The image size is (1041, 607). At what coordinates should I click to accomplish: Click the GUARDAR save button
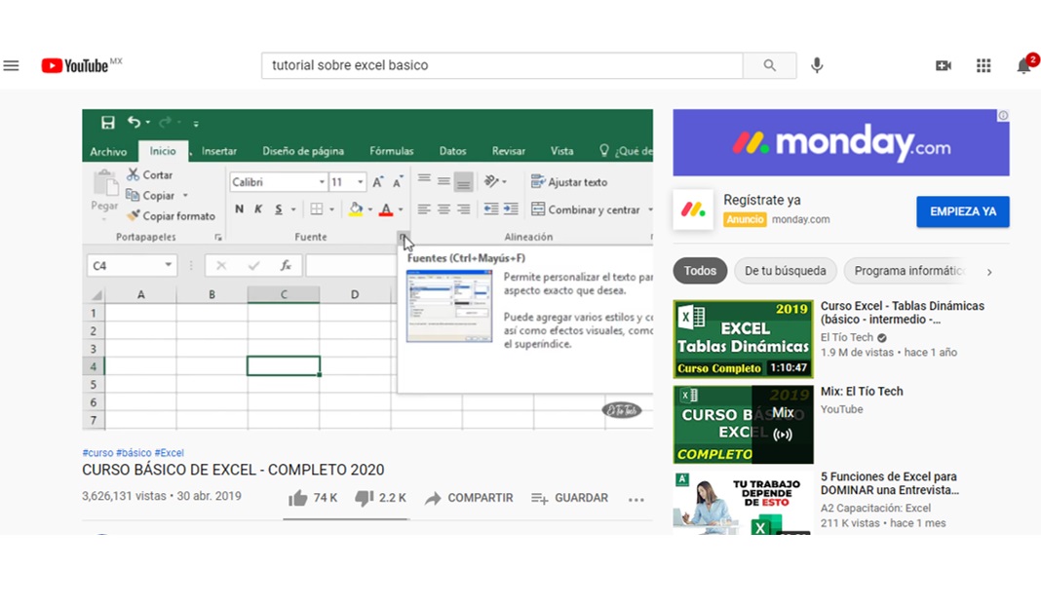pyautogui.click(x=569, y=498)
